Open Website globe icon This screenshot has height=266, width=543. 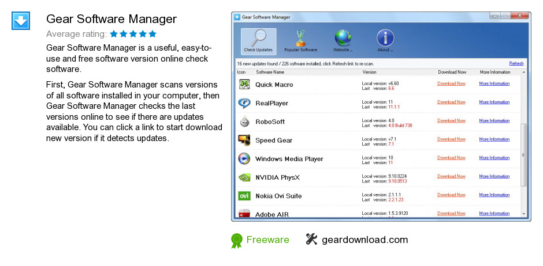point(343,42)
